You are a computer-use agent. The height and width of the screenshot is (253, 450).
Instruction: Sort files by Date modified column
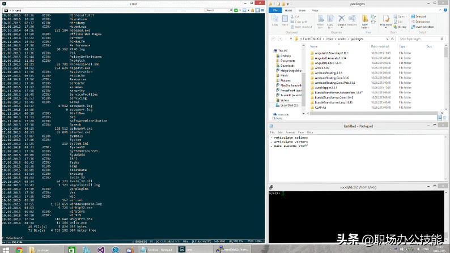tap(381, 45)
